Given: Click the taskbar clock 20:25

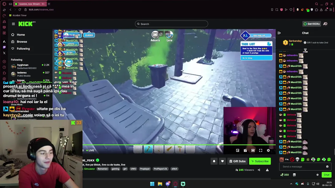Looking at the screenshot, I should click(327, 184).
